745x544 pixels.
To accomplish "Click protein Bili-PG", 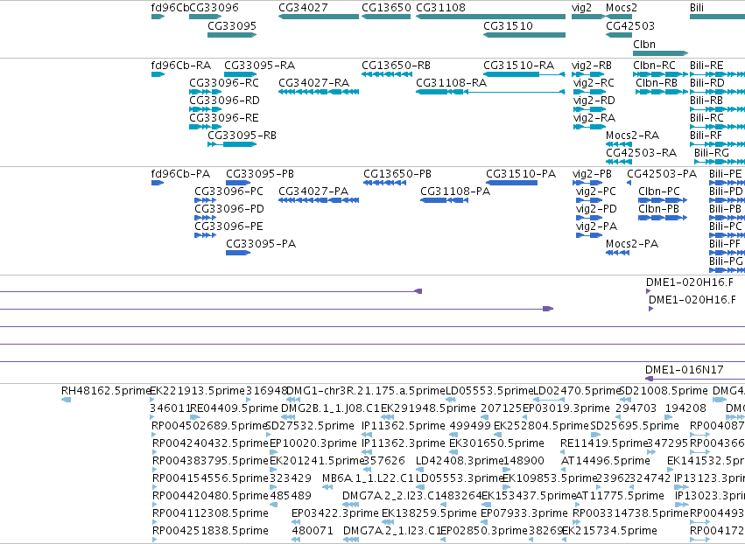I will (727, 270).
